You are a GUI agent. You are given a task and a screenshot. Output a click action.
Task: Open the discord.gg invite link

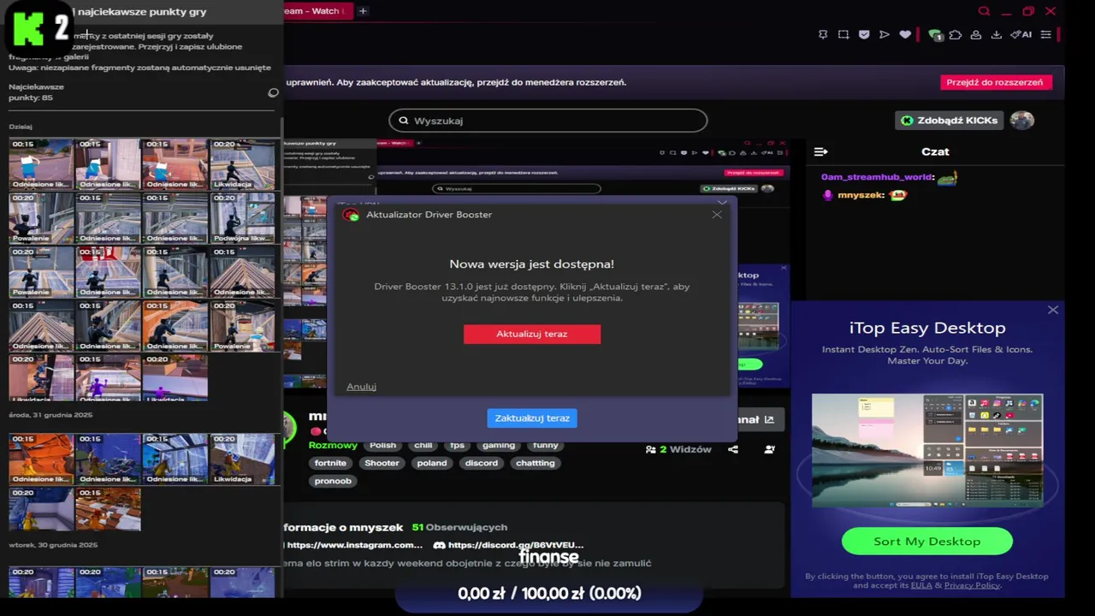pos(516,545)
